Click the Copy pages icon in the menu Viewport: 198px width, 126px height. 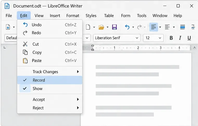tap(25, 52)
